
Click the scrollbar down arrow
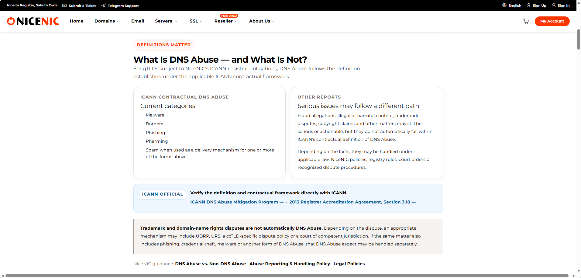(x=579, y=271)
